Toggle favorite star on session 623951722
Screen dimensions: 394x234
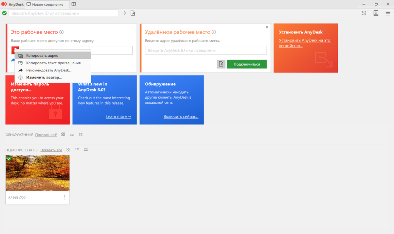66,159
